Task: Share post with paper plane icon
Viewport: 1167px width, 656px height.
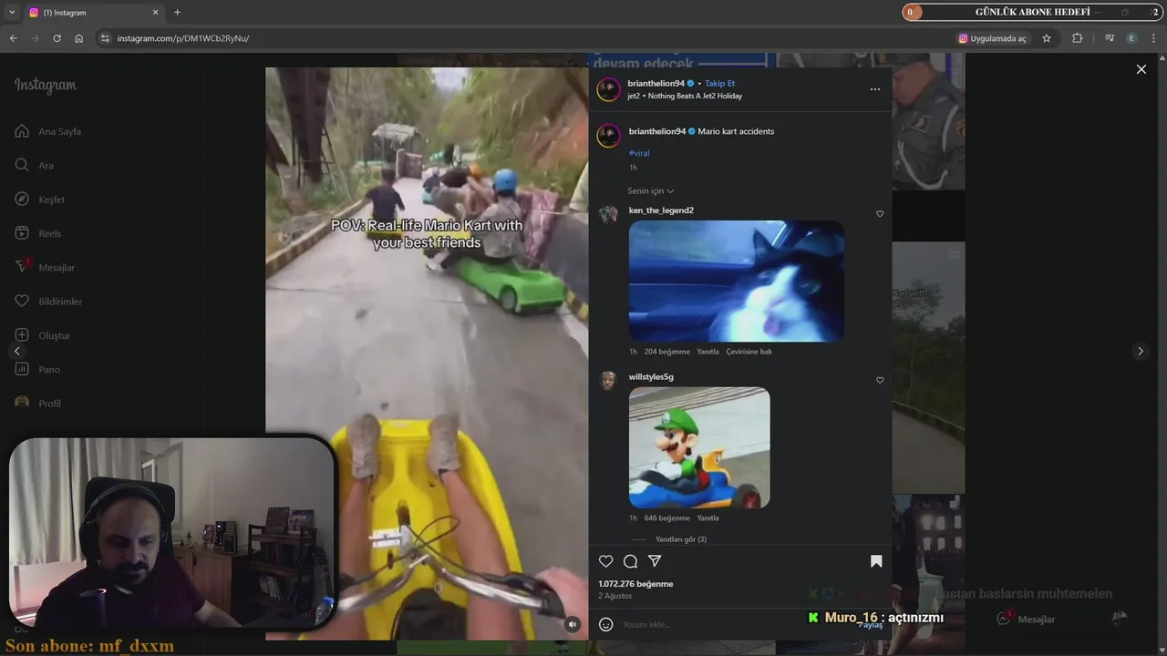Action: (x=654, y=561)
